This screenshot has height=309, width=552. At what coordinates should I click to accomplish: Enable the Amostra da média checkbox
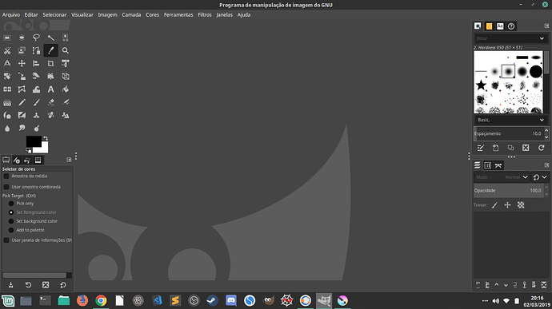click(6, 176)
